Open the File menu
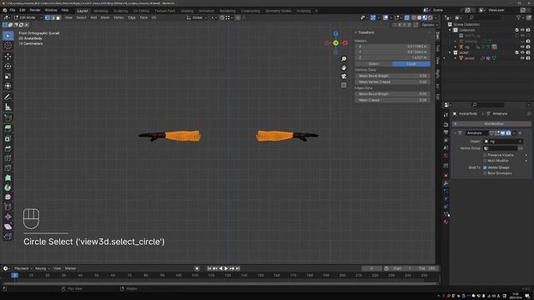 tap(13, 10)
